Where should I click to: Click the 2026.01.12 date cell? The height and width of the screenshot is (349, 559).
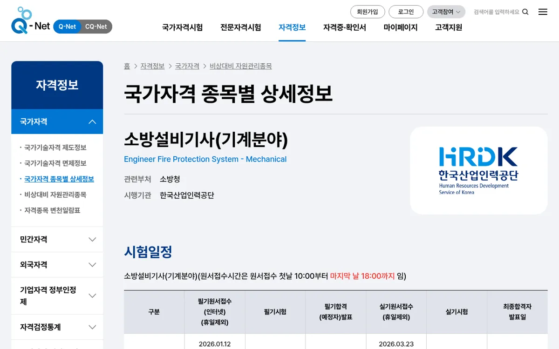click(215, 344)
